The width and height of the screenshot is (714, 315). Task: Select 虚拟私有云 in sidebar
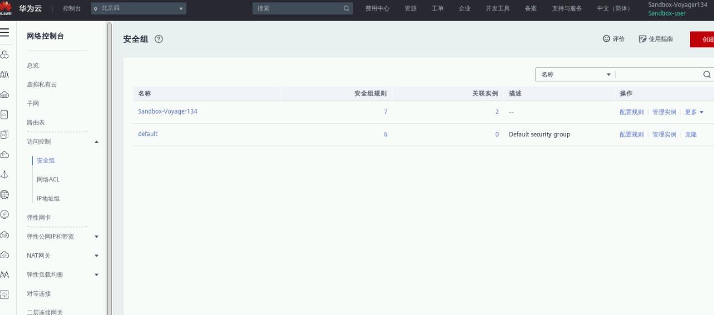42,85
